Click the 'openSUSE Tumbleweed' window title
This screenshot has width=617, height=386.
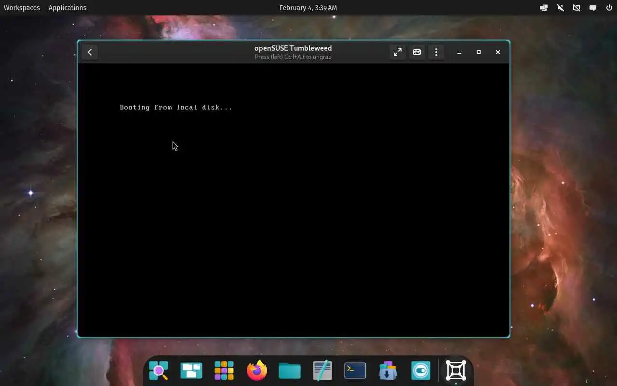click(x=293, y=48)
